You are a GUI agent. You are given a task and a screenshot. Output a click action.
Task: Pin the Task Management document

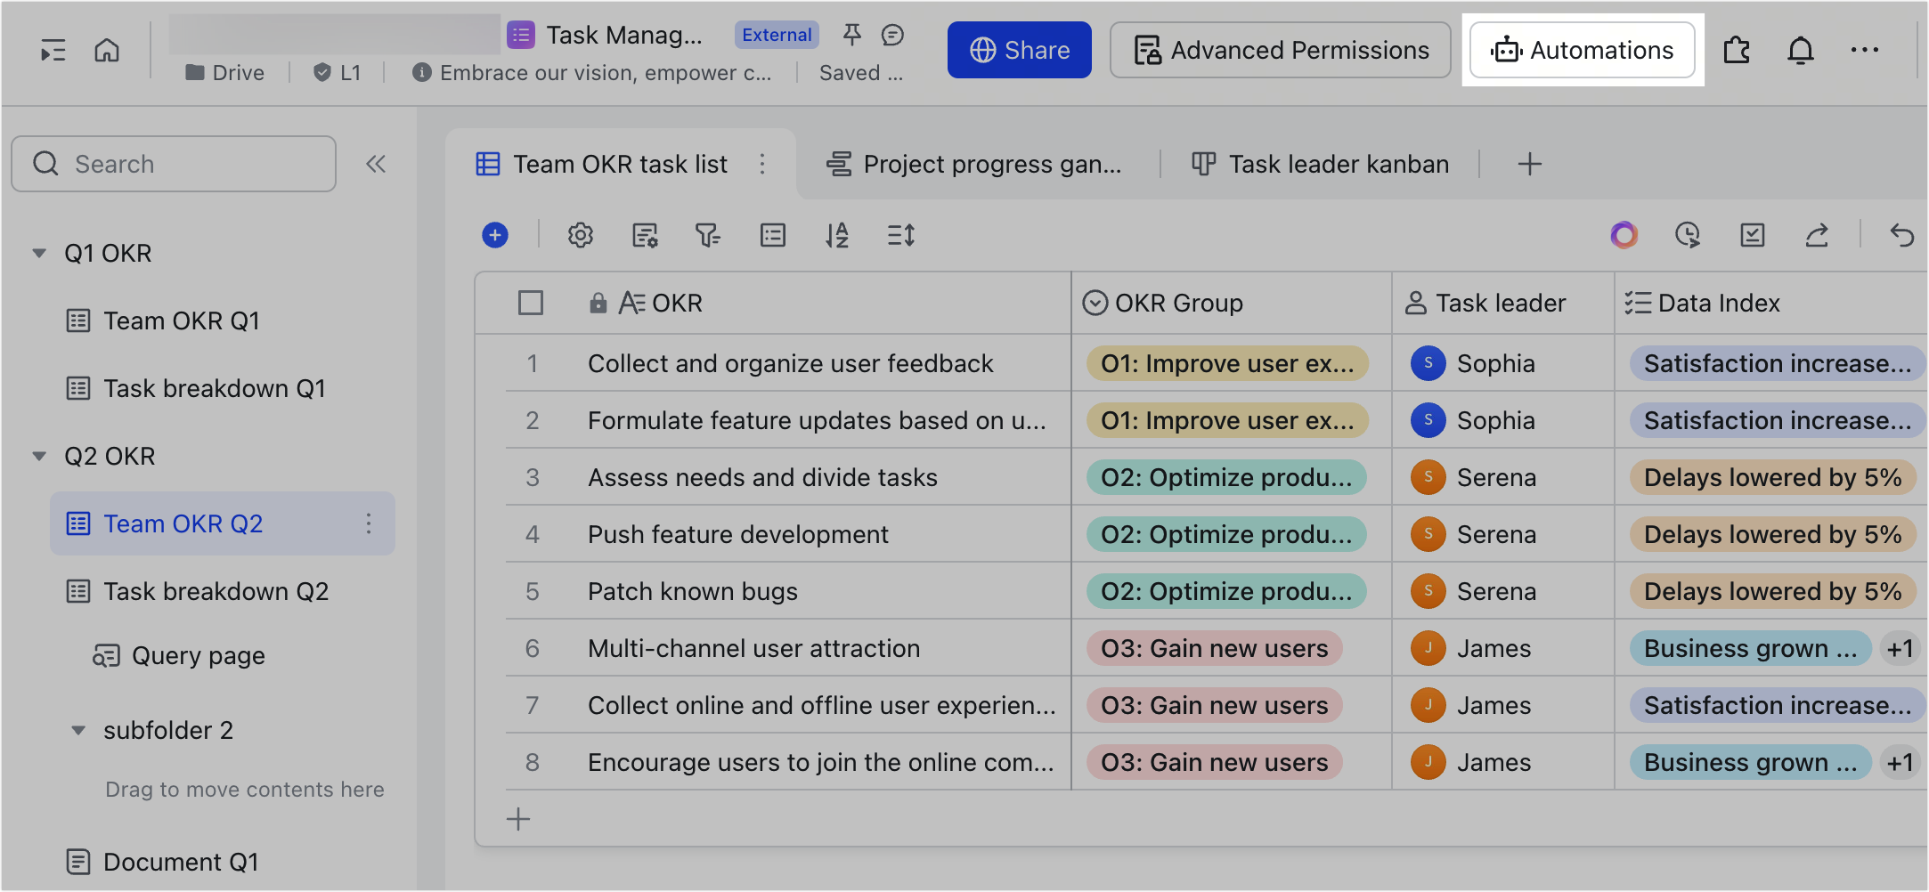(851, 35)
